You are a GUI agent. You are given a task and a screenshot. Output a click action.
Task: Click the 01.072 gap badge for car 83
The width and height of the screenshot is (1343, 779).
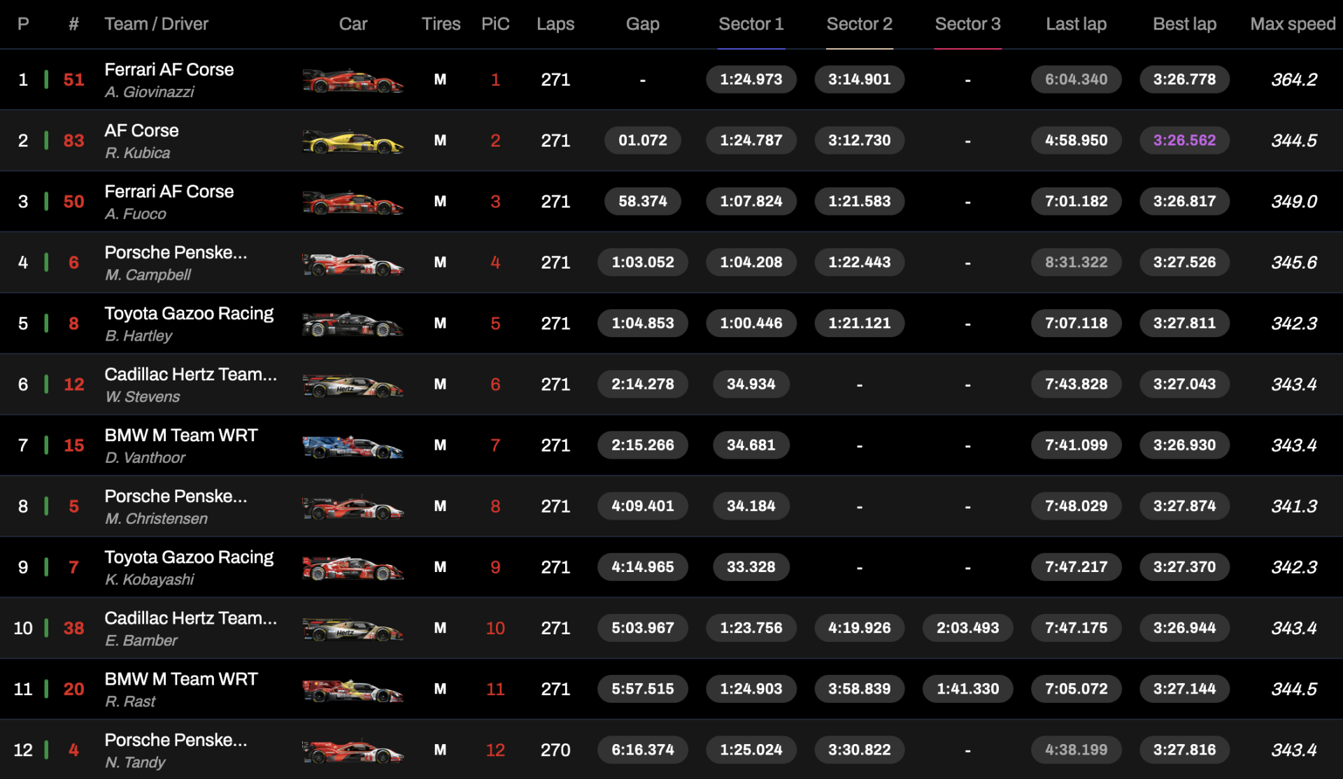[x=643, y=140]
